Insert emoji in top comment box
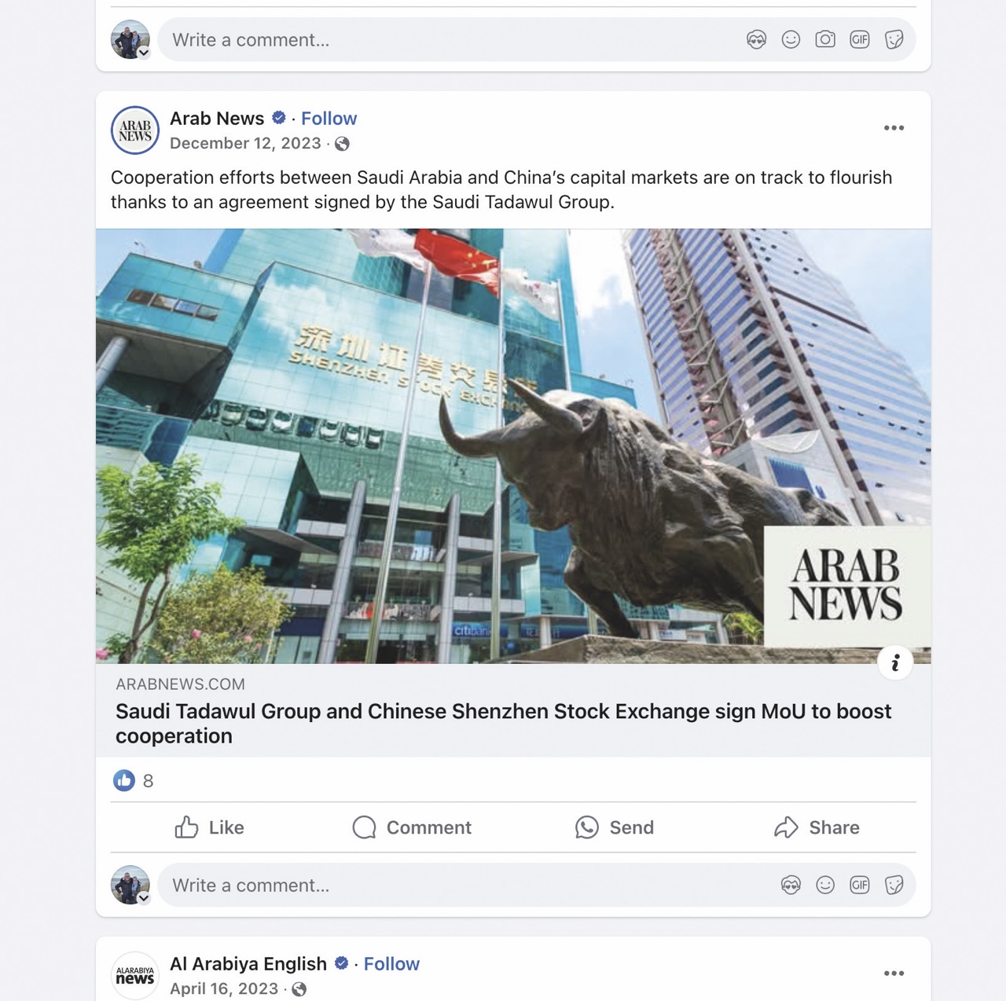 tap(791, 39)
